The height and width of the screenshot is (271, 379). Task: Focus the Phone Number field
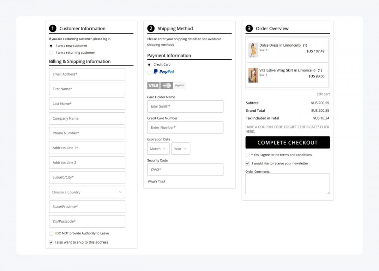tap(87, 133)
